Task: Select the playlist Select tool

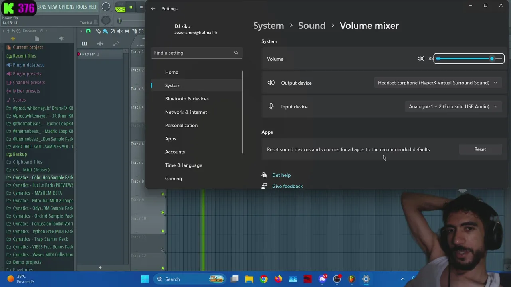Action: 141,31
